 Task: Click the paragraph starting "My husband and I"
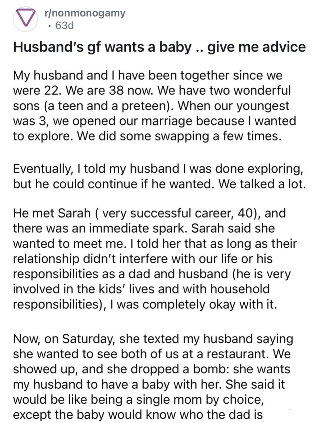[x=154, y=106]
